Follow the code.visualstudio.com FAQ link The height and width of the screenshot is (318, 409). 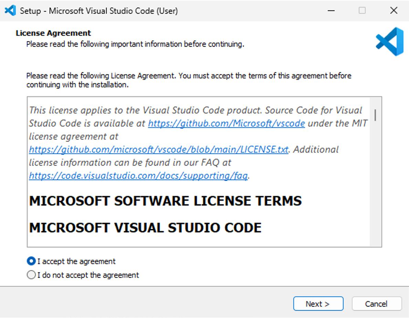pyautogui.click(x=138, y=176)
